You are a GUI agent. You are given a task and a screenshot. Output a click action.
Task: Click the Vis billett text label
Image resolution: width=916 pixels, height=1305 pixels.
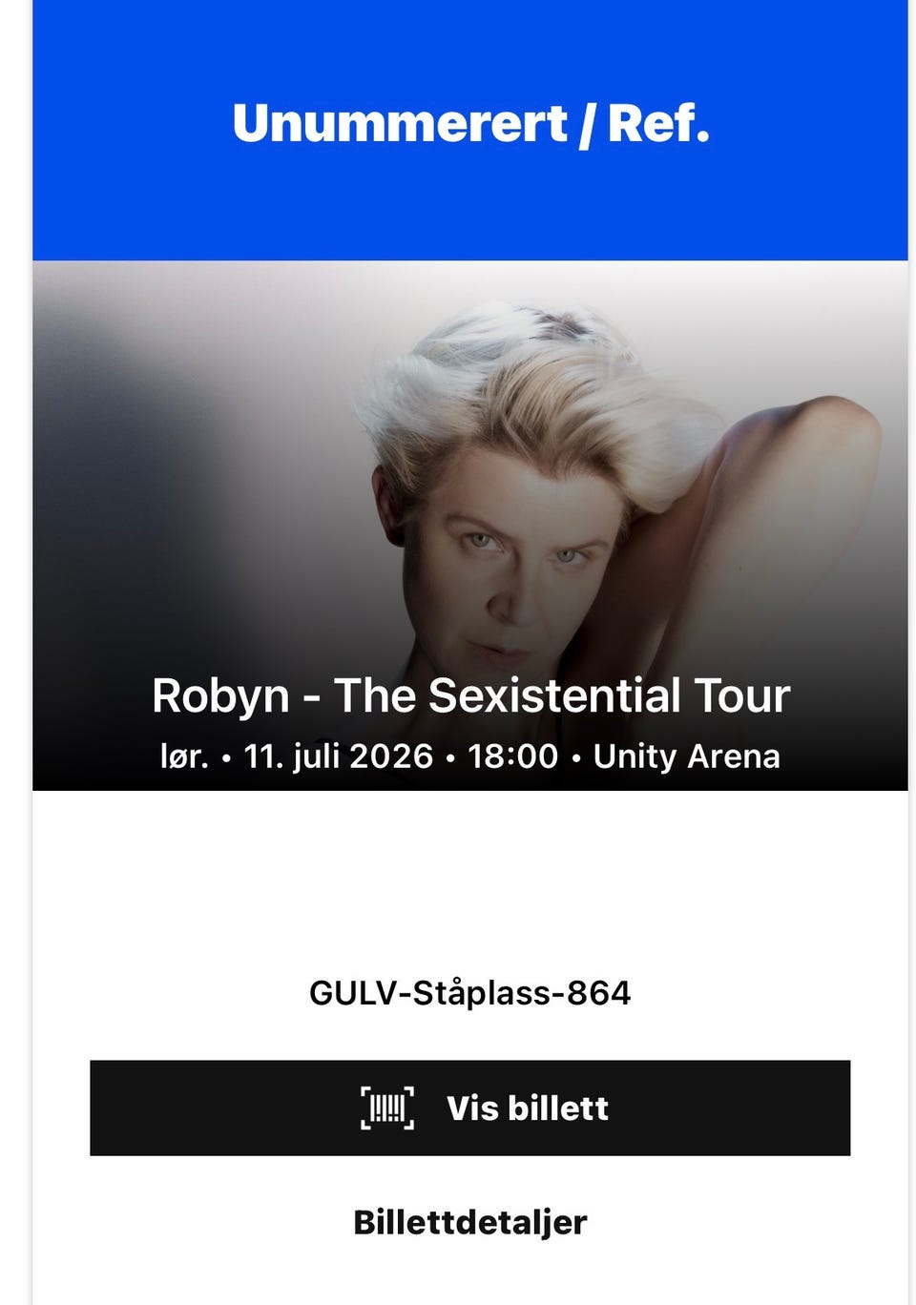[x=527, y=1108]
